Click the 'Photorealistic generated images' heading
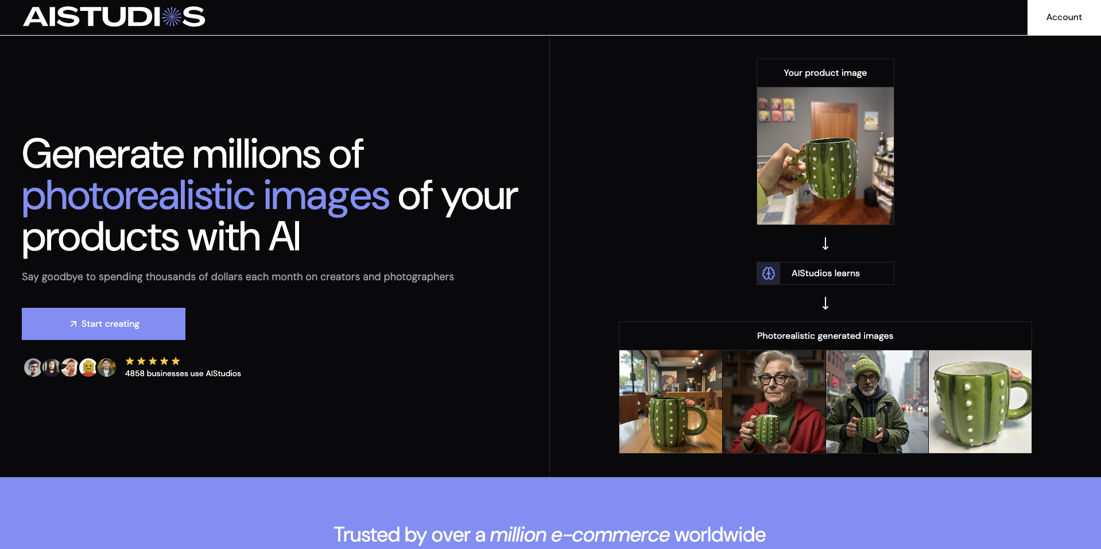The image size is (1101, 549). point(825,336)
